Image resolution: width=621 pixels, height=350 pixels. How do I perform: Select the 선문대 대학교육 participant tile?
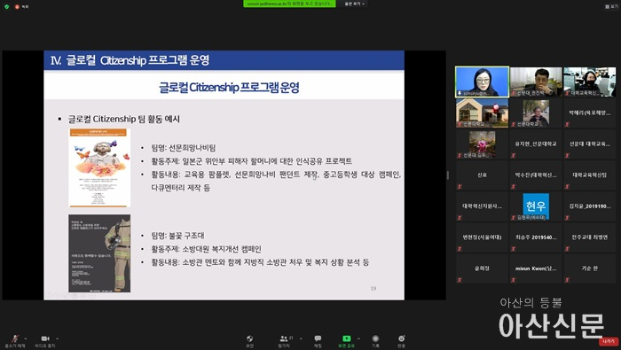pyautogui.click(x=590, y=144)
